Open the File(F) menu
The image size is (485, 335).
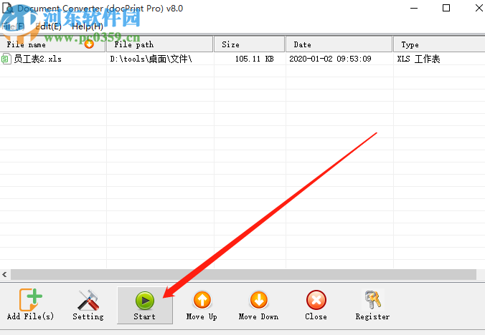[x=13, y=26]
